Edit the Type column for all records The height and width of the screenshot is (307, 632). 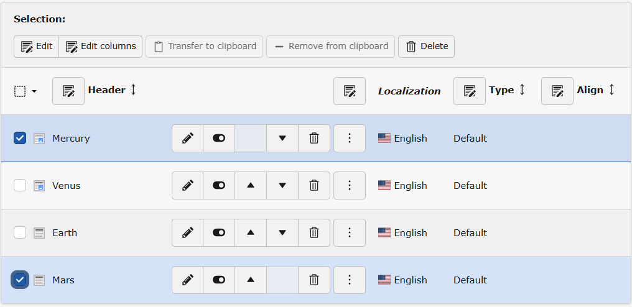point(470,91)
